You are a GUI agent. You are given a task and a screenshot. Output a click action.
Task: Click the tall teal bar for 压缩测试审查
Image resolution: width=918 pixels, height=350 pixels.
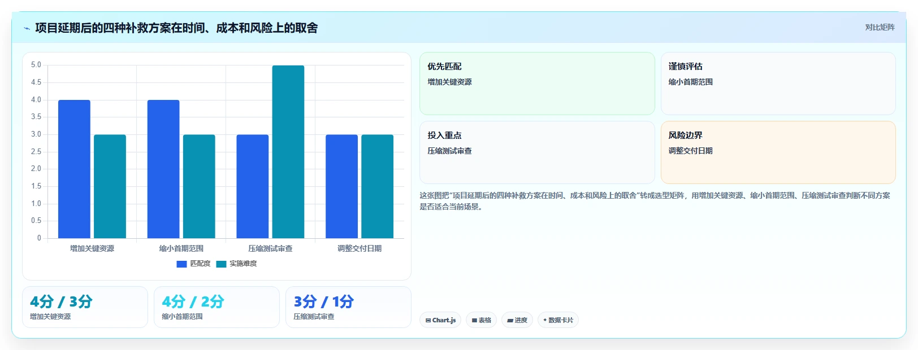click(288, 152)
